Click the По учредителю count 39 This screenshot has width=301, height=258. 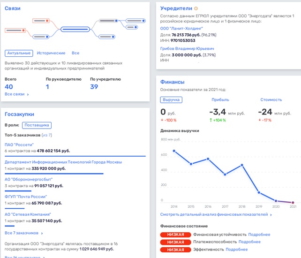pos(94,87)
